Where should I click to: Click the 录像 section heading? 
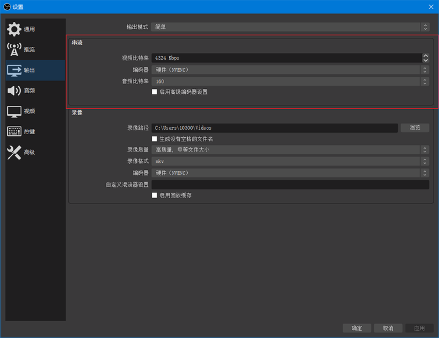[x=77, y=113]
